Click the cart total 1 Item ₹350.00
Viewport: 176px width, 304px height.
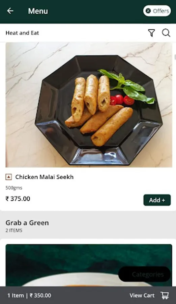29,296
